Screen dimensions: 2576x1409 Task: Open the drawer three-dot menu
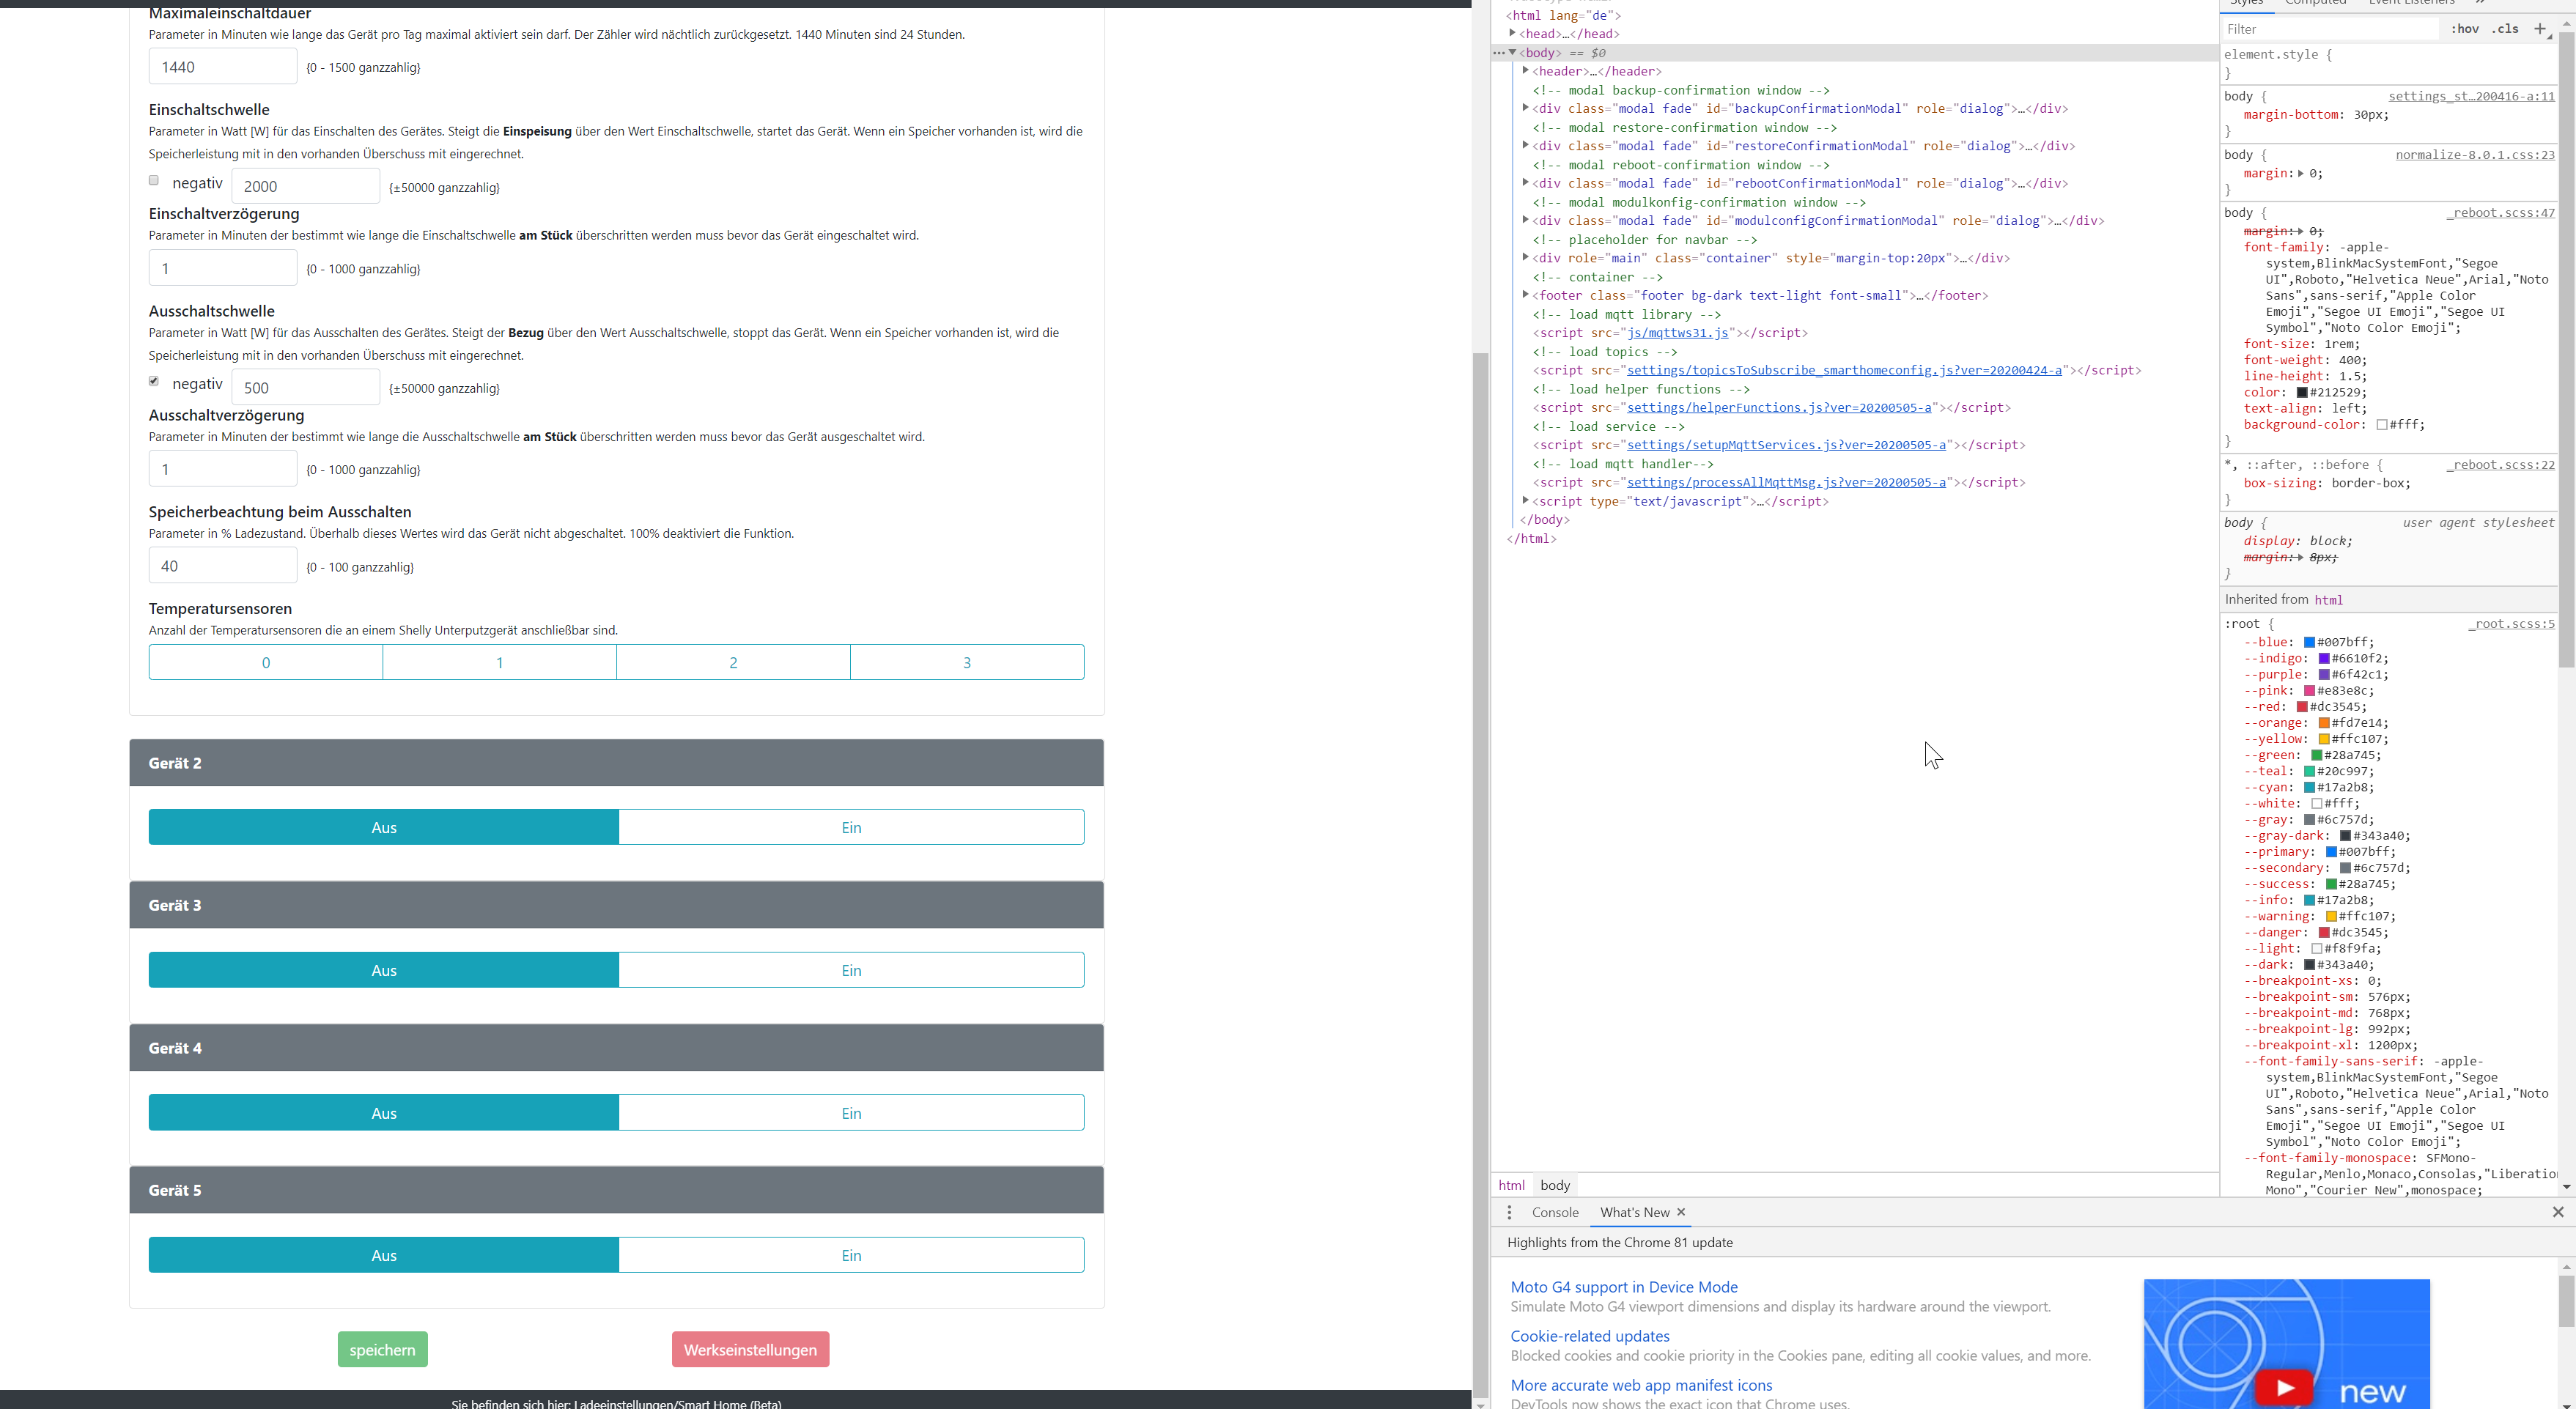pyautogui.click(x=1509, y=1212)
